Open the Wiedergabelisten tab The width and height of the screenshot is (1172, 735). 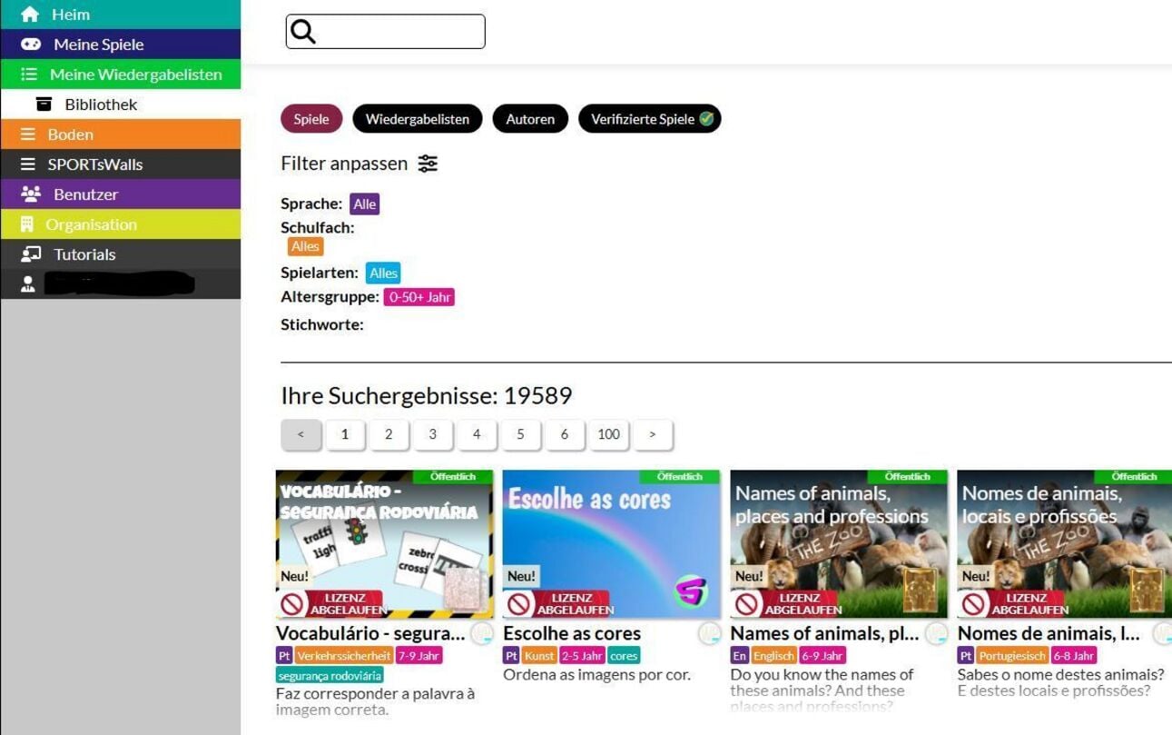[x=418, y=119]
